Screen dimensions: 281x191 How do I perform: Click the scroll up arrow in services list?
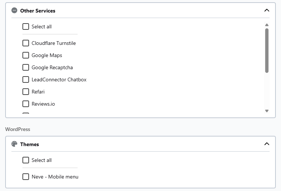(x=267, y=25)
